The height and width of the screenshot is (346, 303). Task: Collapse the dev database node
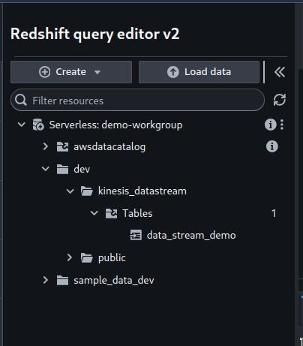click(46, 169)
